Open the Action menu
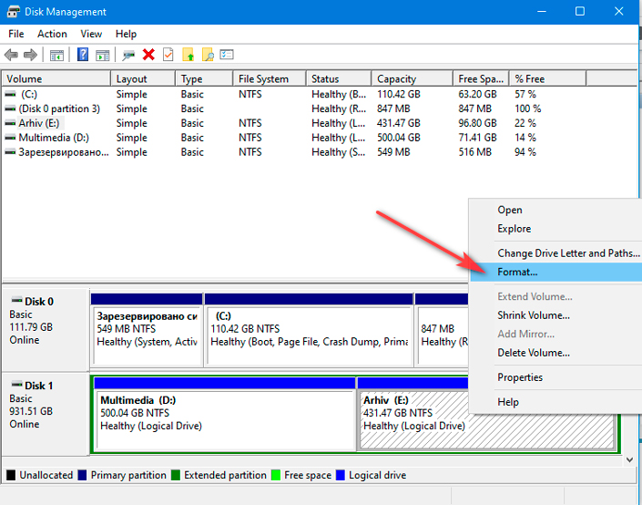642x505 pixels. pyautogui.click(x=52, y=34)
